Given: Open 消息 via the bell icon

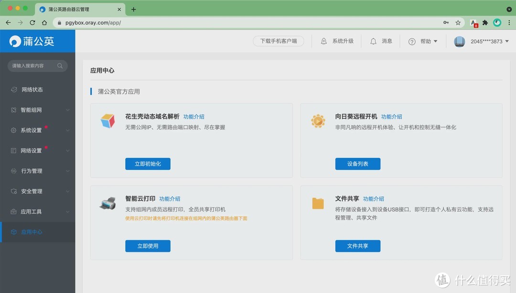Looking at the screenshot, I should click(x=373, y=41).
